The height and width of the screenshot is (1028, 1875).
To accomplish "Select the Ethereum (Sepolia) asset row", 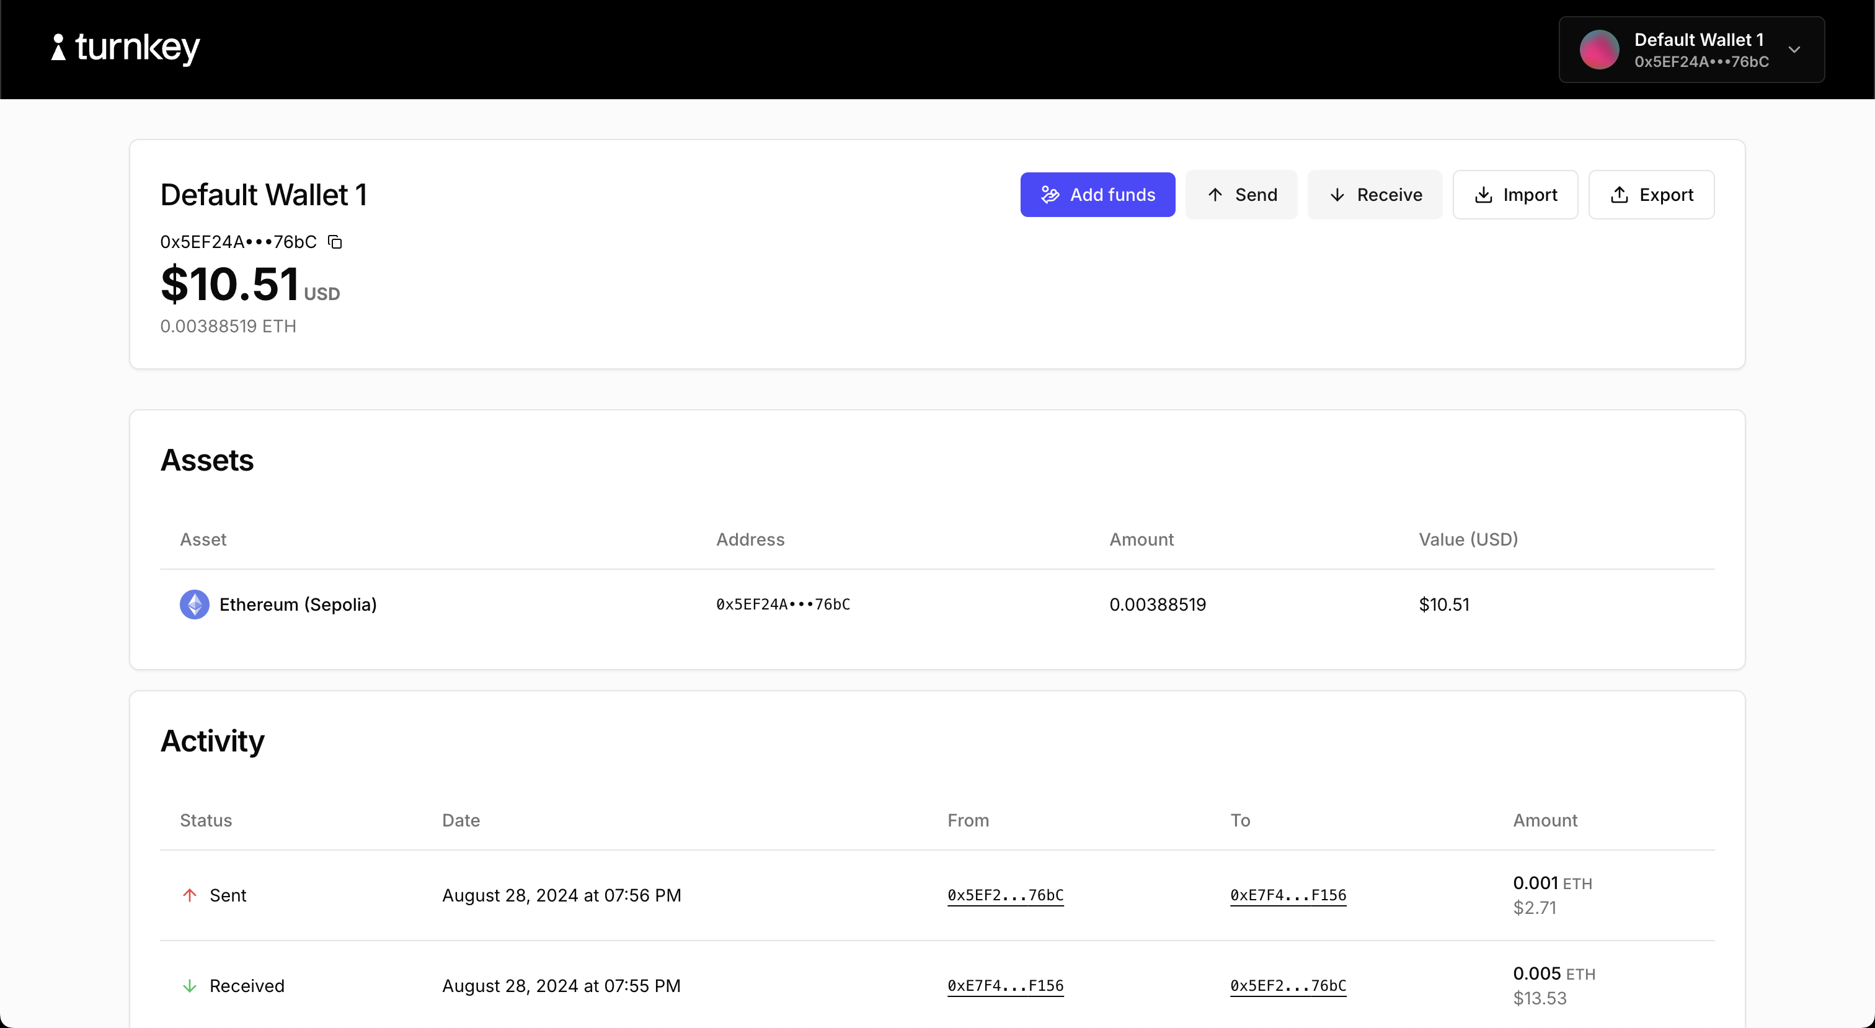I will [x=937, y=603].
